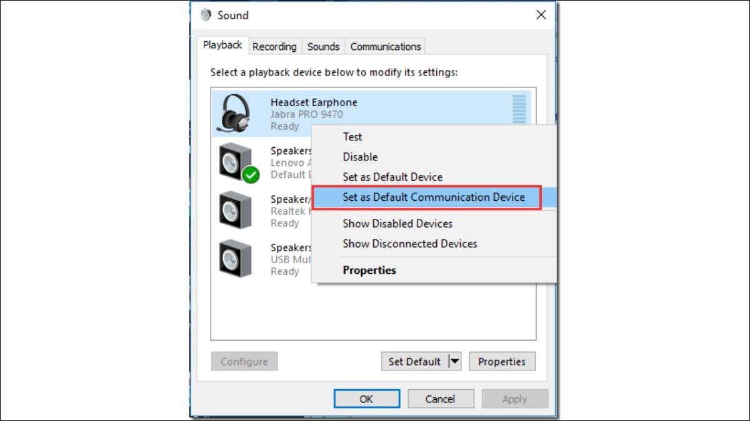Switch to the Communications tab

(x=386, y=47)
